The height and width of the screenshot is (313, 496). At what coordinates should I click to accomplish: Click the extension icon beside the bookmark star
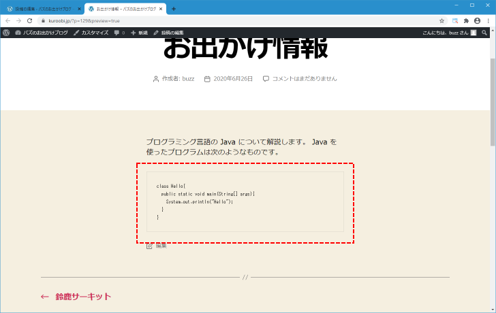point(455,21)
